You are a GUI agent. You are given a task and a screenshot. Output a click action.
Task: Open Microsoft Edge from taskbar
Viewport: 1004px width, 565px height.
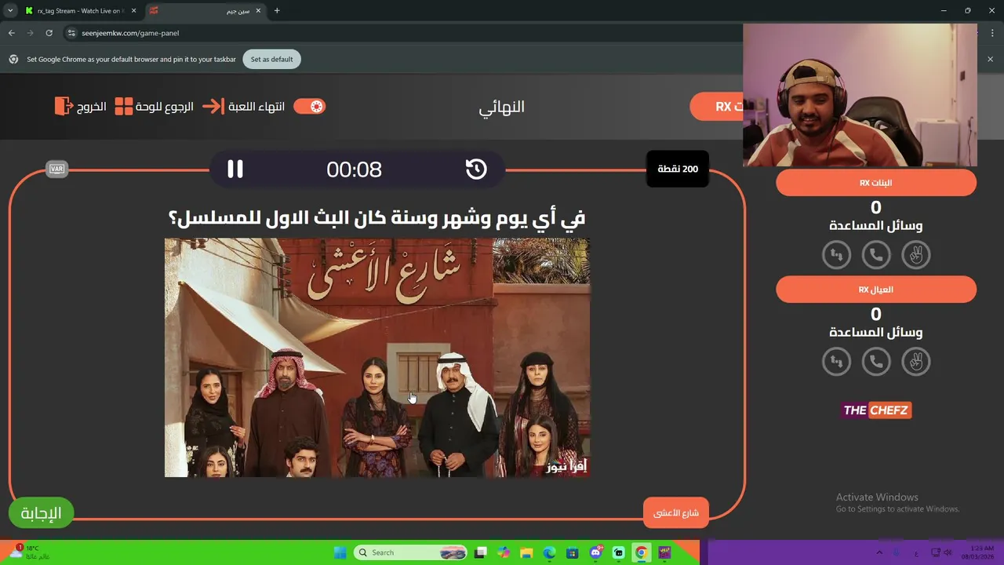click(x=550, y=552)
